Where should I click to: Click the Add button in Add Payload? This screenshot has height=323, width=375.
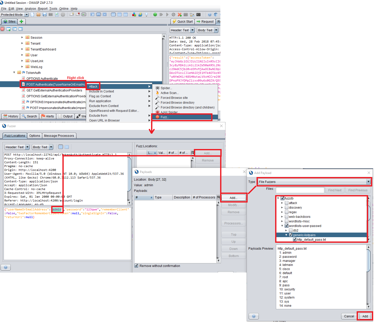pyautogui.click(x=365, y=316)
